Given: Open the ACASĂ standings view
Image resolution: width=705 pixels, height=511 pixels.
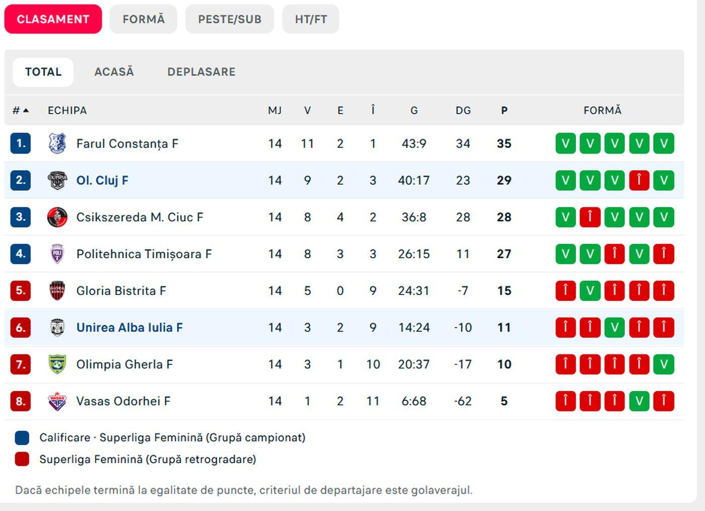Looking at the screenshot, I should 114,71.
